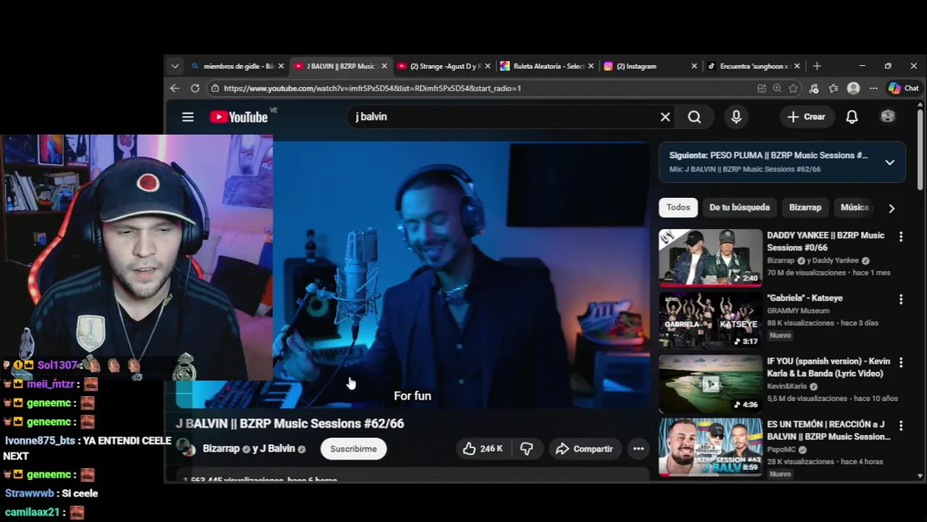This screenshot has width=927, height=522.
Task: Open options for 'Gabriela' - Katseye video
Action: [901, 299]
